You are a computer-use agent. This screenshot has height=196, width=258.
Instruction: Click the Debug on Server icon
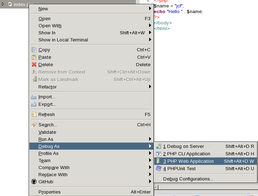[159, 146]
